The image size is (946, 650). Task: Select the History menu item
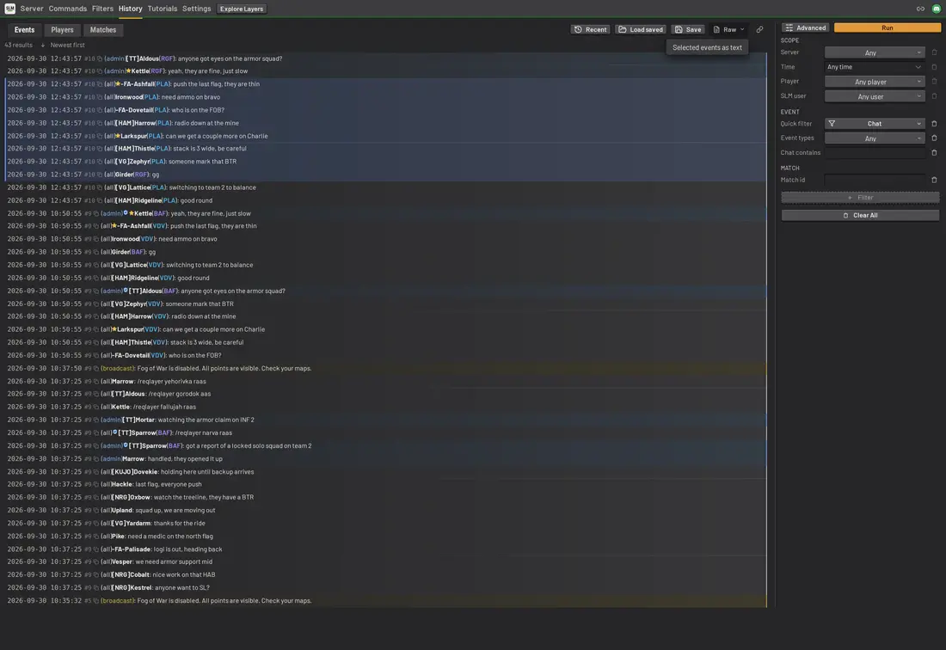click(x=131, y=9)
